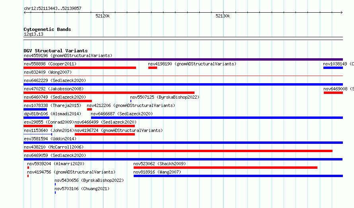This screenshot has width=354, height=208.
Task: Click the red nsv6469008 variant bar
Action: [333, 93]
